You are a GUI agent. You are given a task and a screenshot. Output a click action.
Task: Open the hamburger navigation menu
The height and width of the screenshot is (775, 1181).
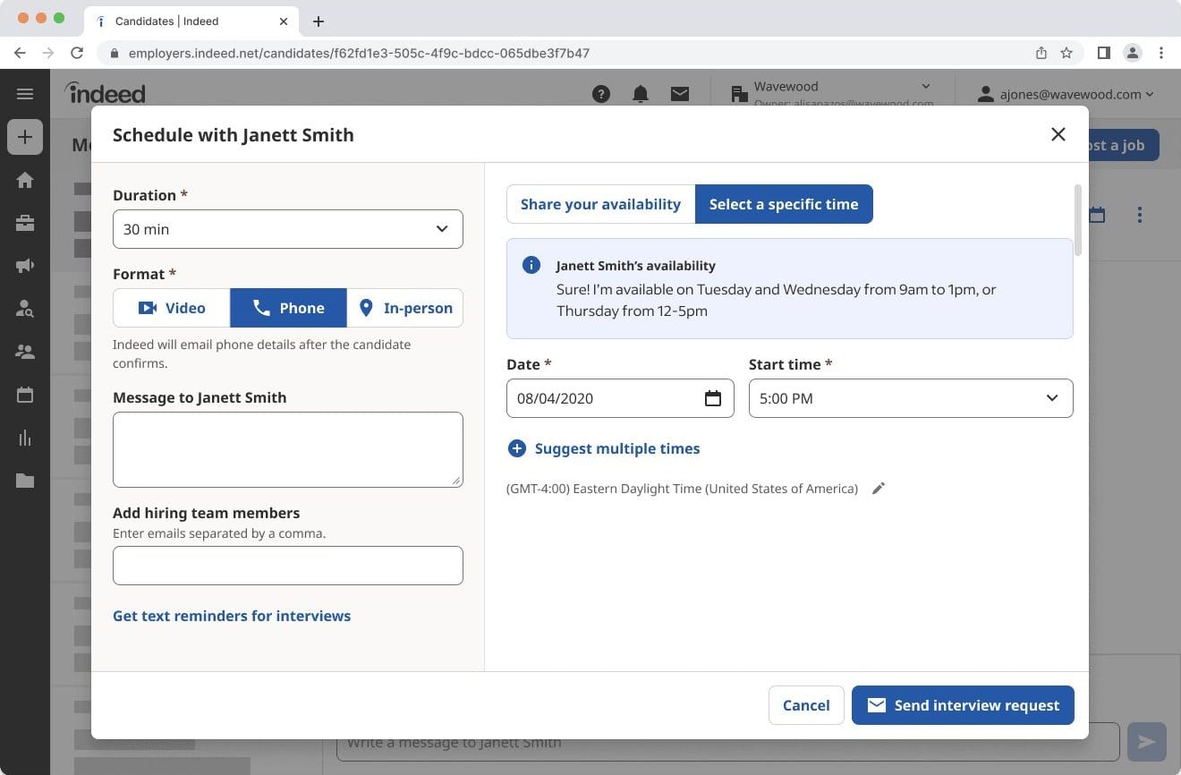coord(25,94)
